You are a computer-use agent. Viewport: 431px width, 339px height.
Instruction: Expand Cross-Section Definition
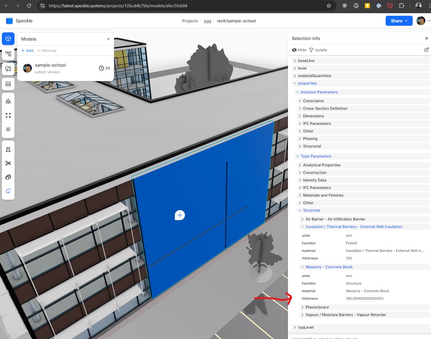pyautogui.click(x=363, y=108)
